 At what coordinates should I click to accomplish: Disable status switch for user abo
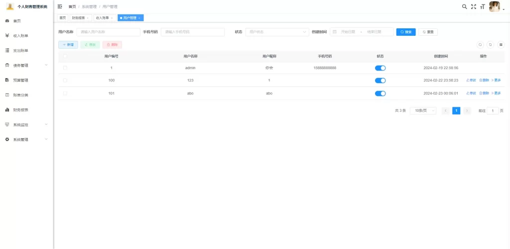(380, 93)
